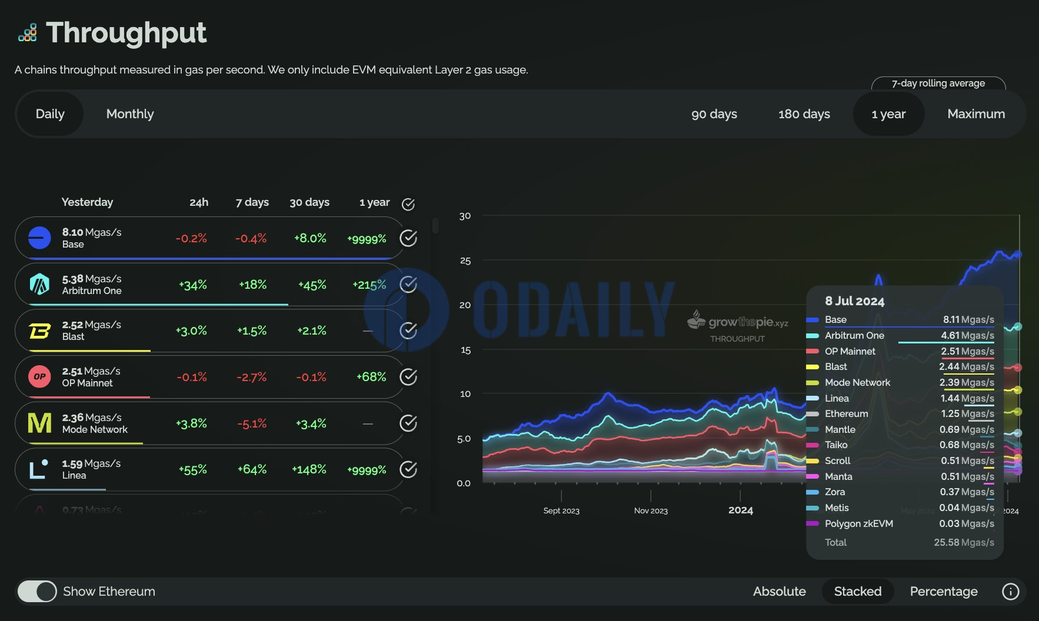
Task: Click the Blast chain logo icon
Action: pos(39,331)
